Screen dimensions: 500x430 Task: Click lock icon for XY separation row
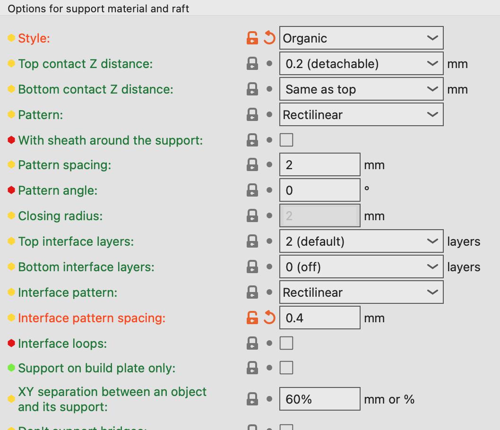252,399
